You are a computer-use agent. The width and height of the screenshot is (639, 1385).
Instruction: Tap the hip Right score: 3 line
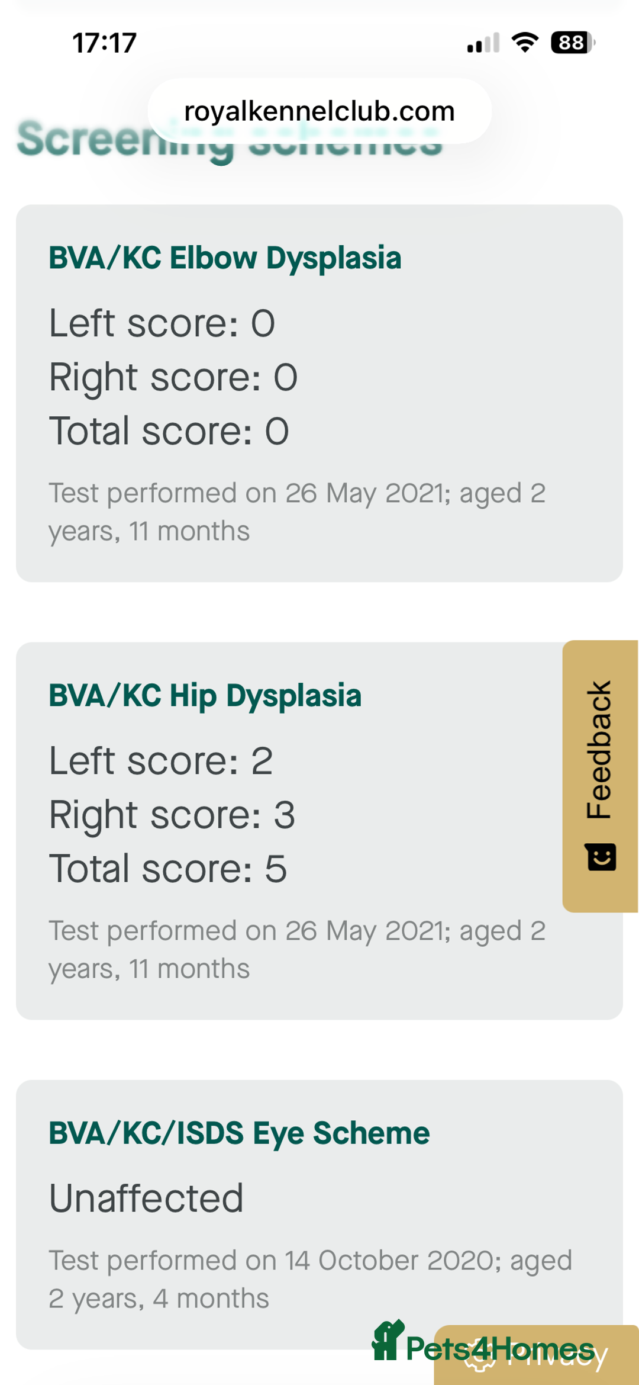tap(172, 815)
